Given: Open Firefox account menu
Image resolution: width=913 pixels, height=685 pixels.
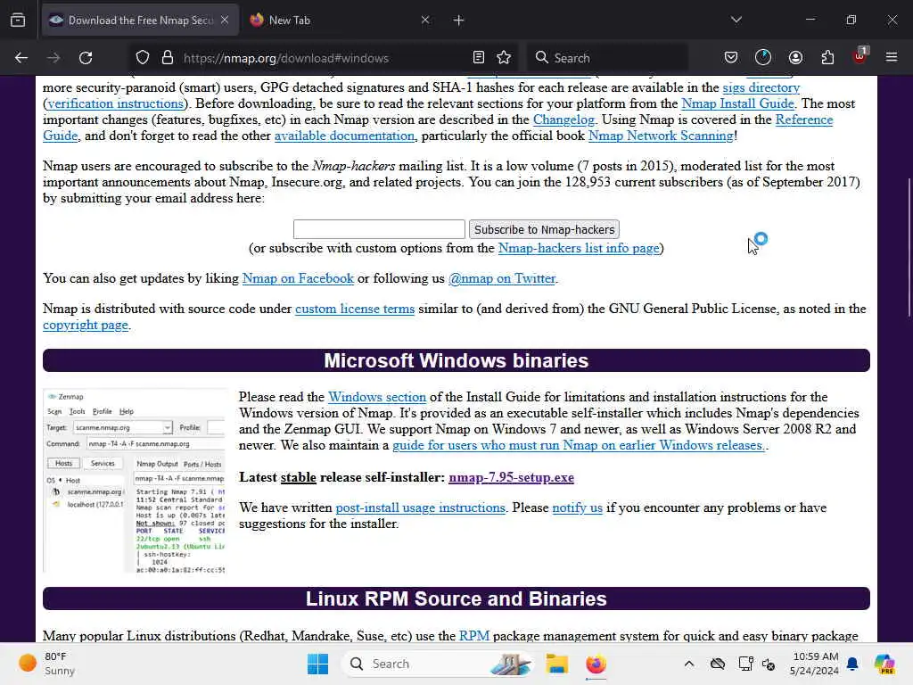Looking at the screenshot, I should (795, 58).
